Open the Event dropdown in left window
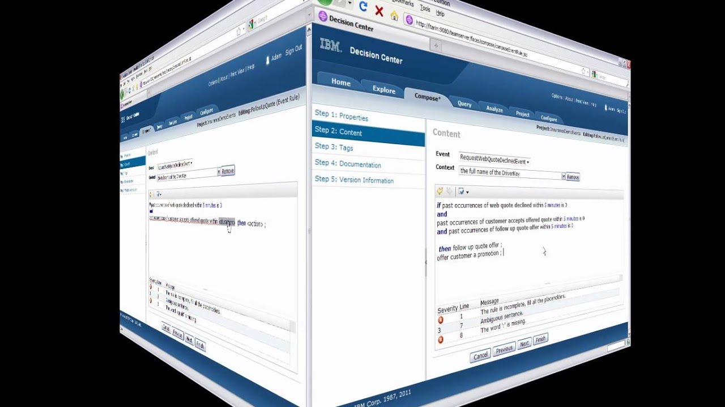Screen dimensions: 725x407 [174, 165]
